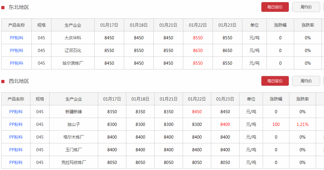Select 每日报价 tab in 东北地区 section
This screenshot has height=170, width=324.
275,7
